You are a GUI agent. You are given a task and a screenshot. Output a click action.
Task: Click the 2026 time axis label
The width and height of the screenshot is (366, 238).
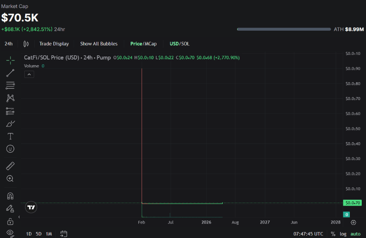point(206,222)
